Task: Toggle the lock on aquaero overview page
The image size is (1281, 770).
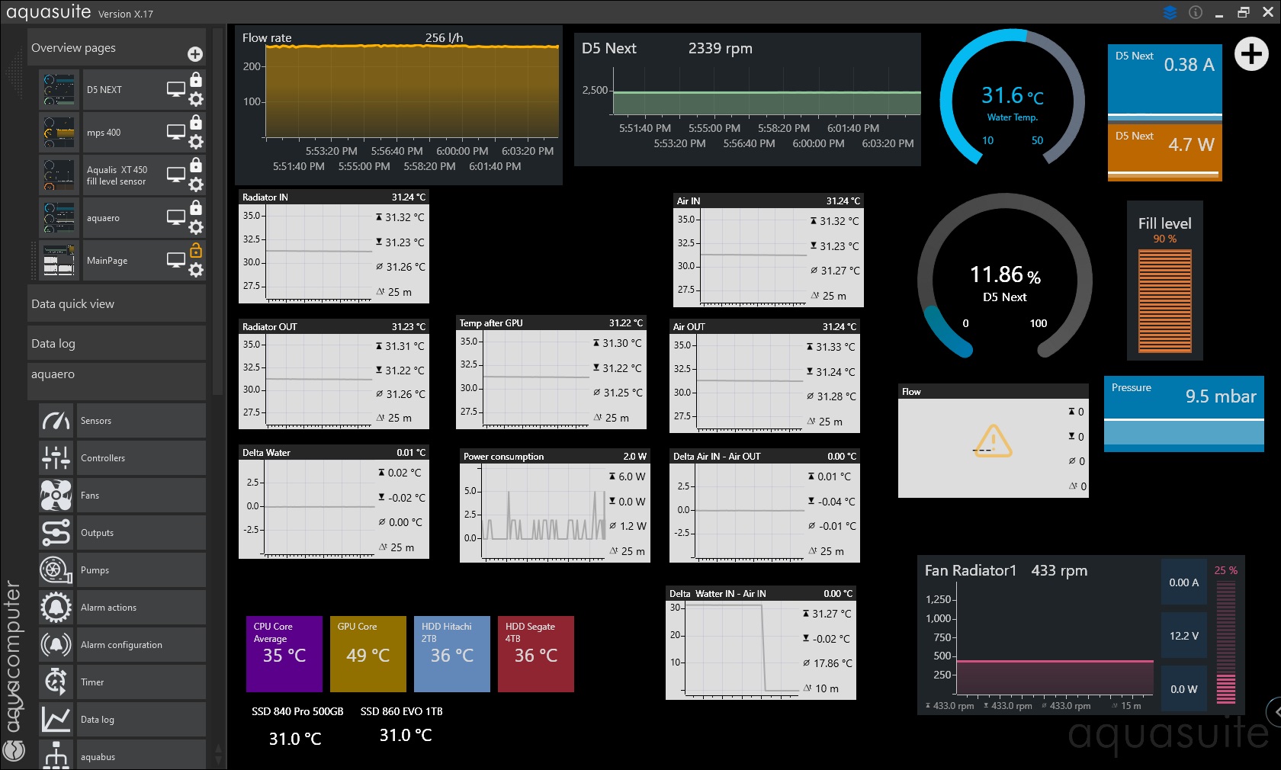Action: coord(196,207)
